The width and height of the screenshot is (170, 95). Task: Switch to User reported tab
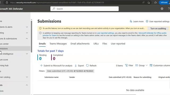[x=118, y=44]
